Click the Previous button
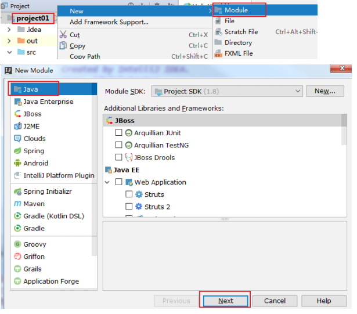357x314 pixels. pyautogui.click(x=176, y=301)
